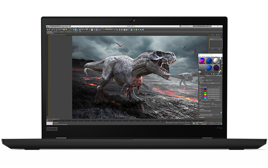Viewport: 268px width, 168px height.
Task: Click the Render Production teapot icon
Action: tap(139, 30)
